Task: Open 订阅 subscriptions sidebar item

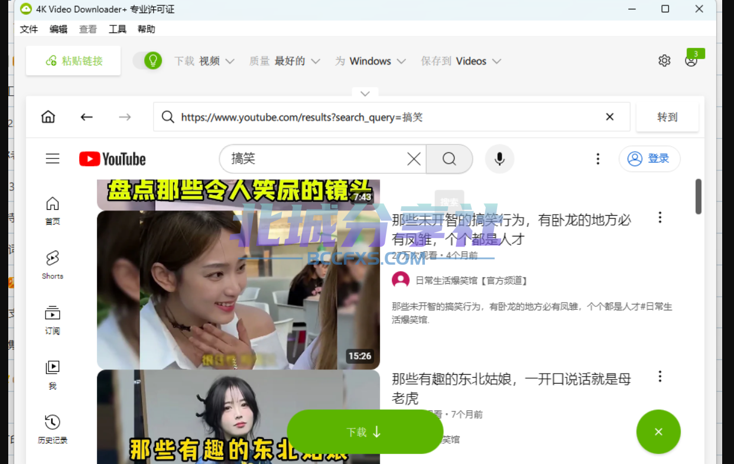Action: pyautogui.click(x=53, y=320)
